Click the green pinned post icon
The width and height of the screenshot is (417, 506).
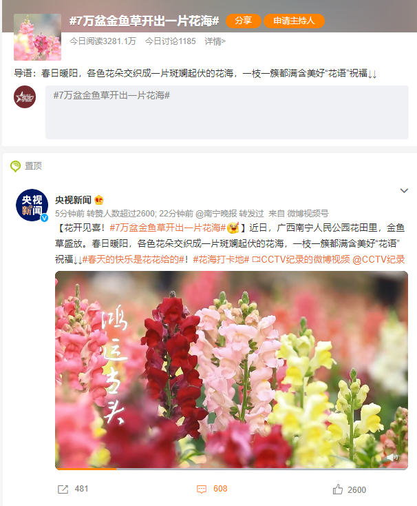click(15, 166)
